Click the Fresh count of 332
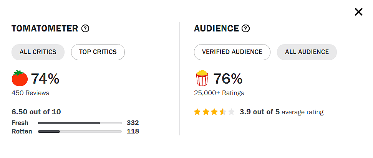Screen dimensions: 373x158 pyautogui.click(x=133, y=123)
